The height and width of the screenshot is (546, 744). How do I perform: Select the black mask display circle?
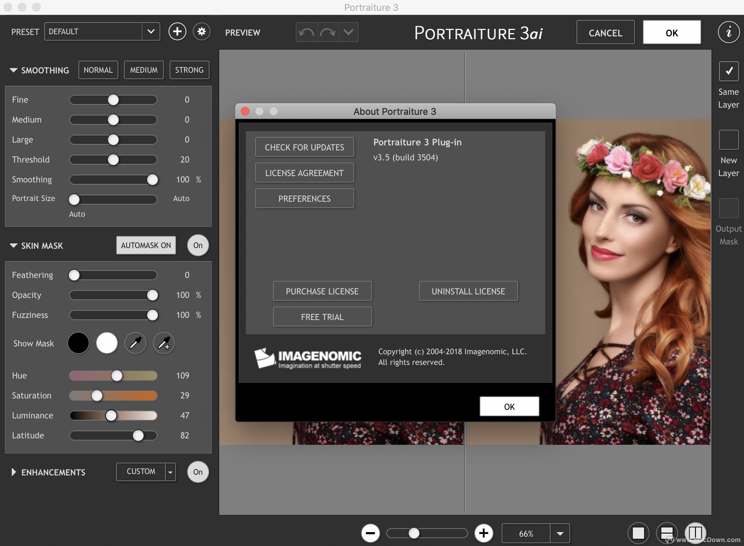[x=78, y=343]
